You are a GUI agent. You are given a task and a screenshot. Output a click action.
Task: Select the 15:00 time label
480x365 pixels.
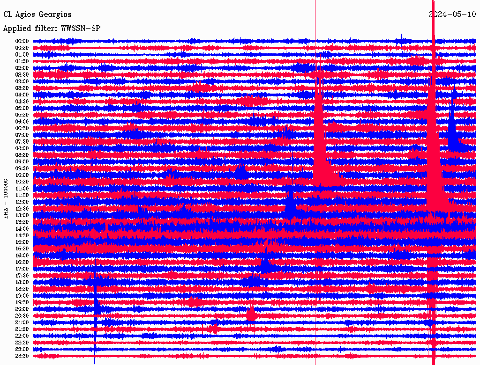pos(22,242)
